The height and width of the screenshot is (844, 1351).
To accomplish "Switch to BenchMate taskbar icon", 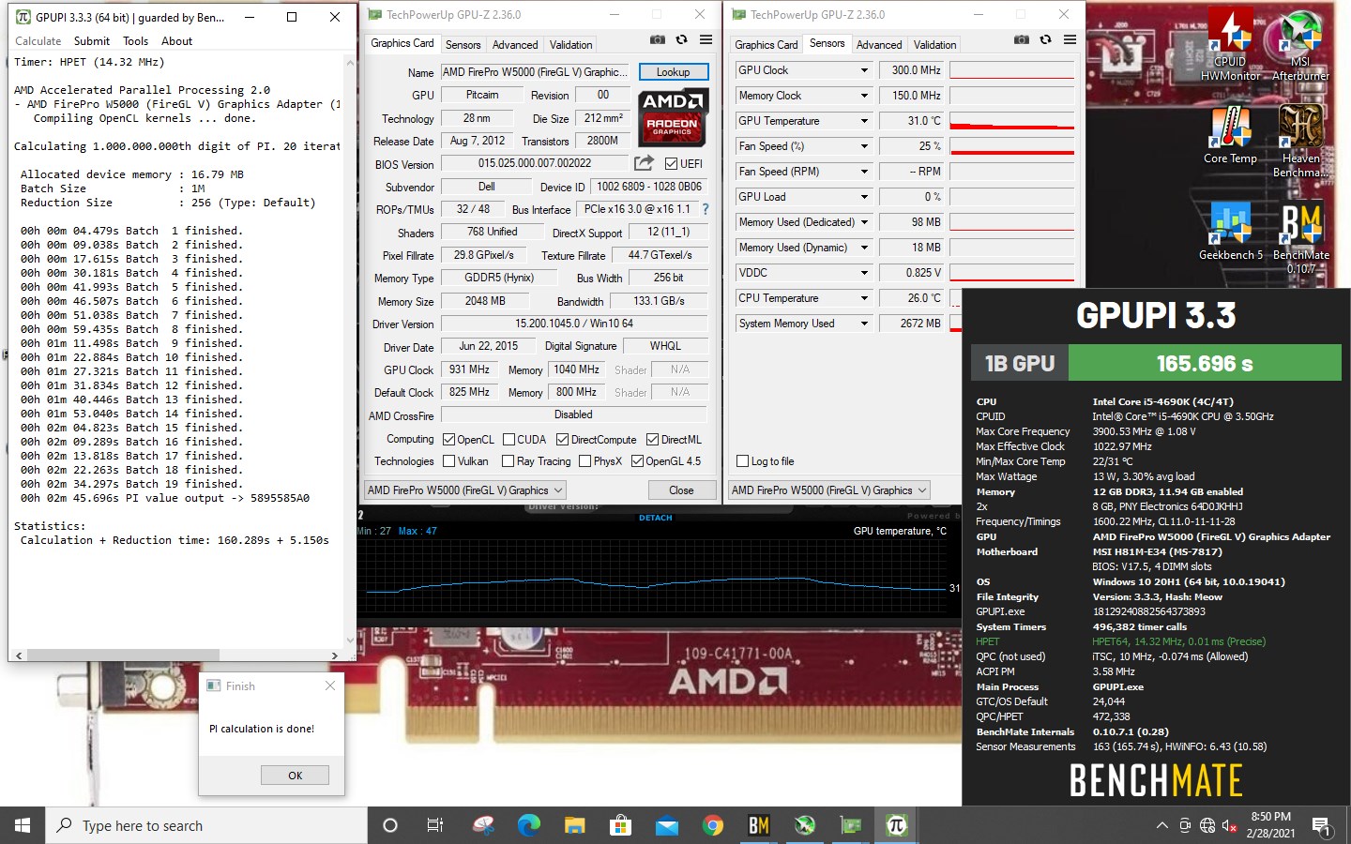I will 758,825.
